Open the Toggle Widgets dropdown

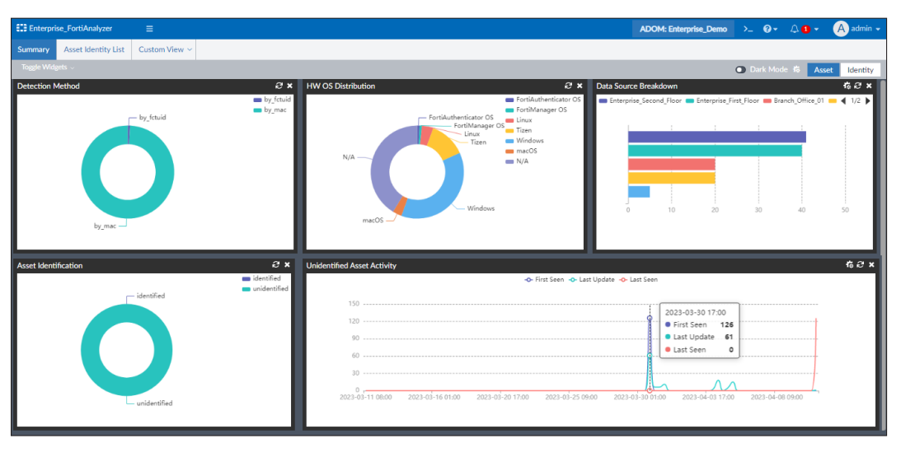click(48, 68)
